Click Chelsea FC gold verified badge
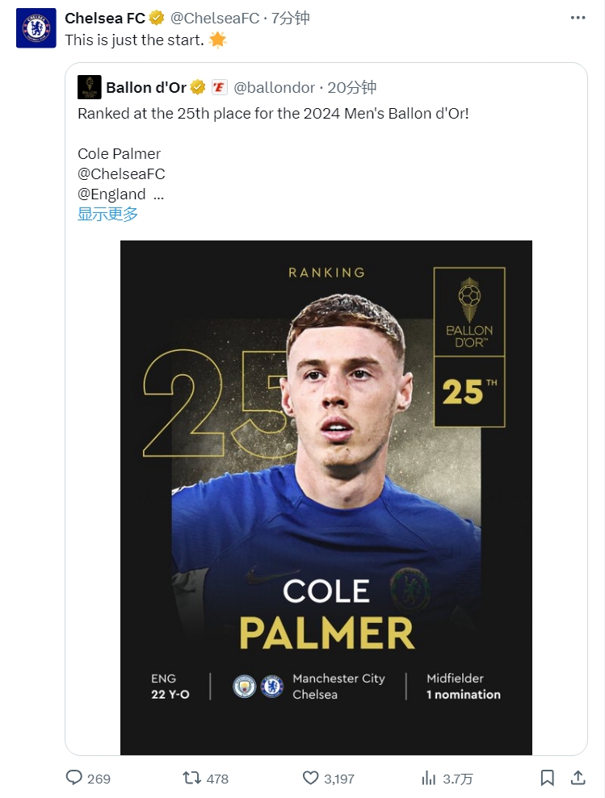Viewport: 605px width, 798px height. pos(158,19)
